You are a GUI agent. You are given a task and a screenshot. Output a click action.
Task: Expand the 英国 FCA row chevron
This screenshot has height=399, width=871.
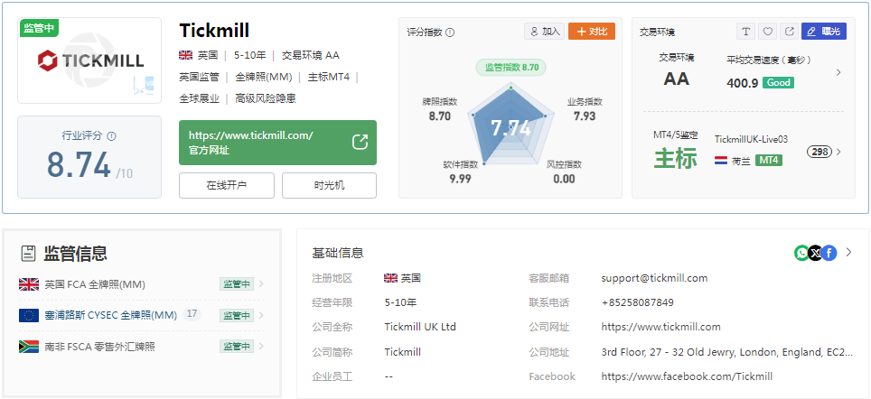point(261,284)
